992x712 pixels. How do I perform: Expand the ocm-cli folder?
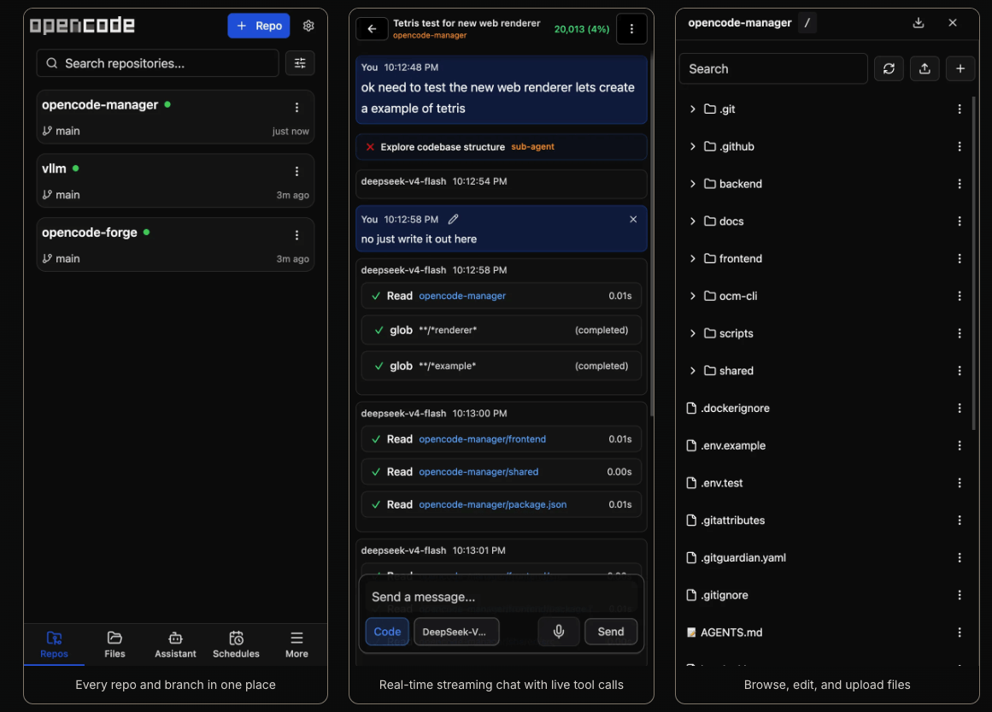click(693, 296)
